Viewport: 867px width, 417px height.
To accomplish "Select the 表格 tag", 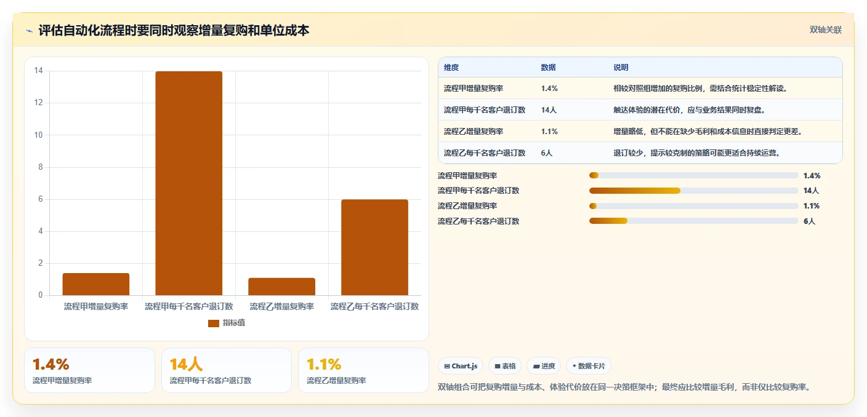I will point(505,366).
